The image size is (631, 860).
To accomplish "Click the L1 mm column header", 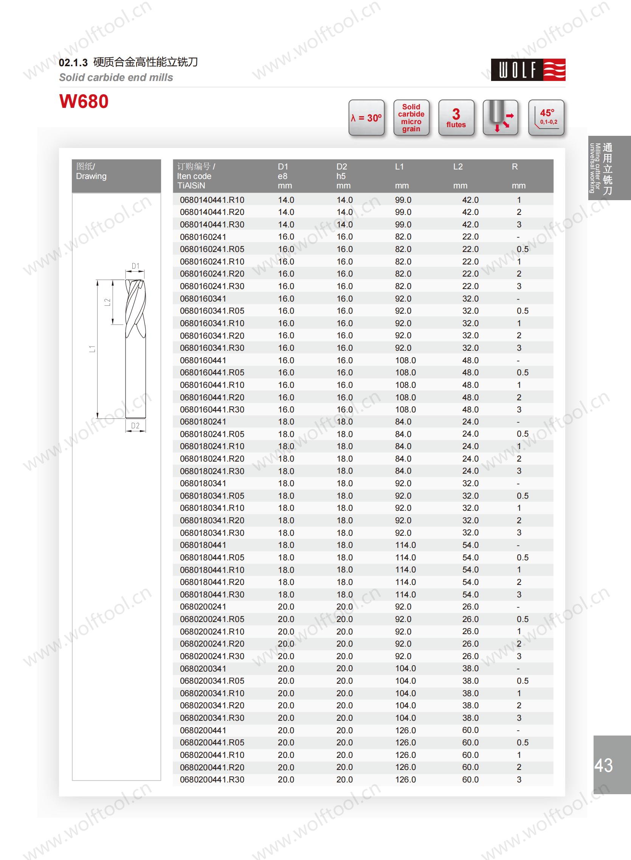I will point(402,176).
